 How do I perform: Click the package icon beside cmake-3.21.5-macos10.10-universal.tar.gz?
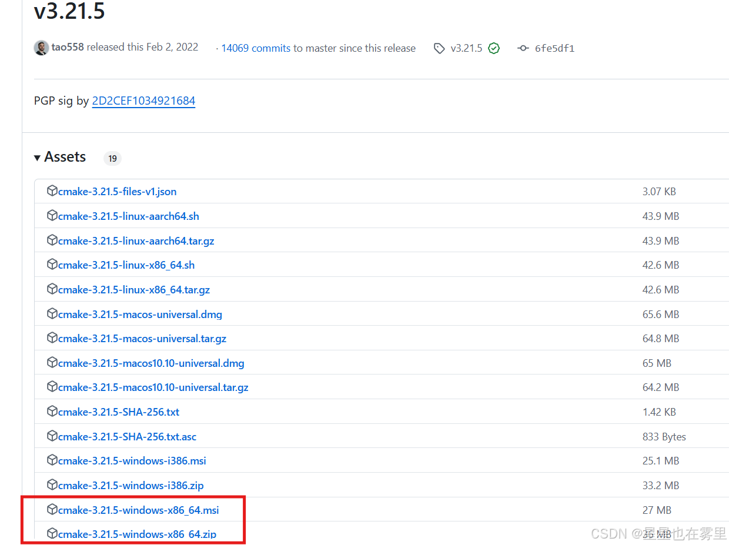coord(52,387)
